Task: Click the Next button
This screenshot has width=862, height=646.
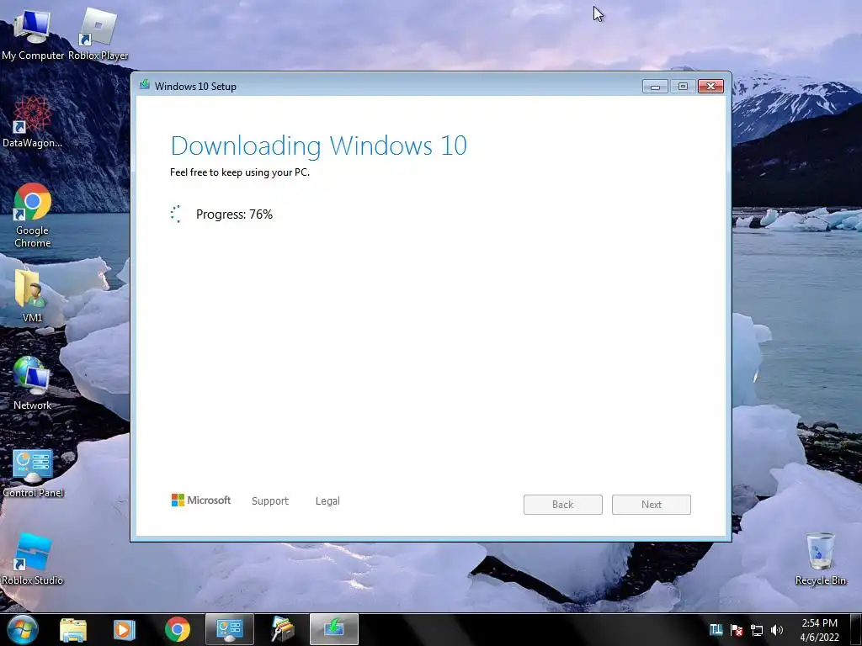Action: [x=652, y=505]
